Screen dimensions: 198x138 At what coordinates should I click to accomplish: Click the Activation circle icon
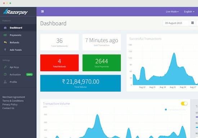[5, 74]
